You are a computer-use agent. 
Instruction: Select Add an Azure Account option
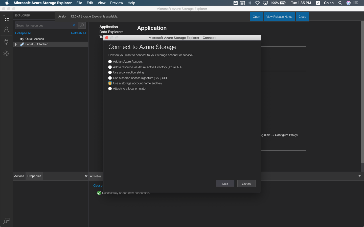point(110,62)
